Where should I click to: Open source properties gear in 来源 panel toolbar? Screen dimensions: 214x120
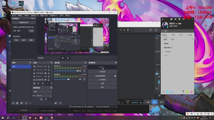coord(43,83)
